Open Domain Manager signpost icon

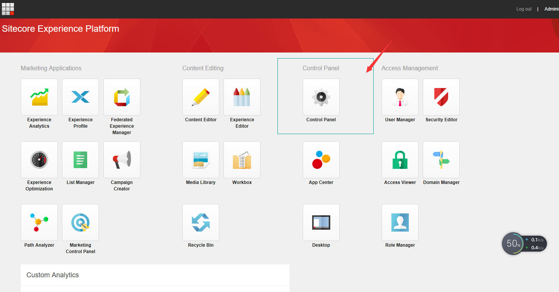pyautogui.click(x=441, y=160)
